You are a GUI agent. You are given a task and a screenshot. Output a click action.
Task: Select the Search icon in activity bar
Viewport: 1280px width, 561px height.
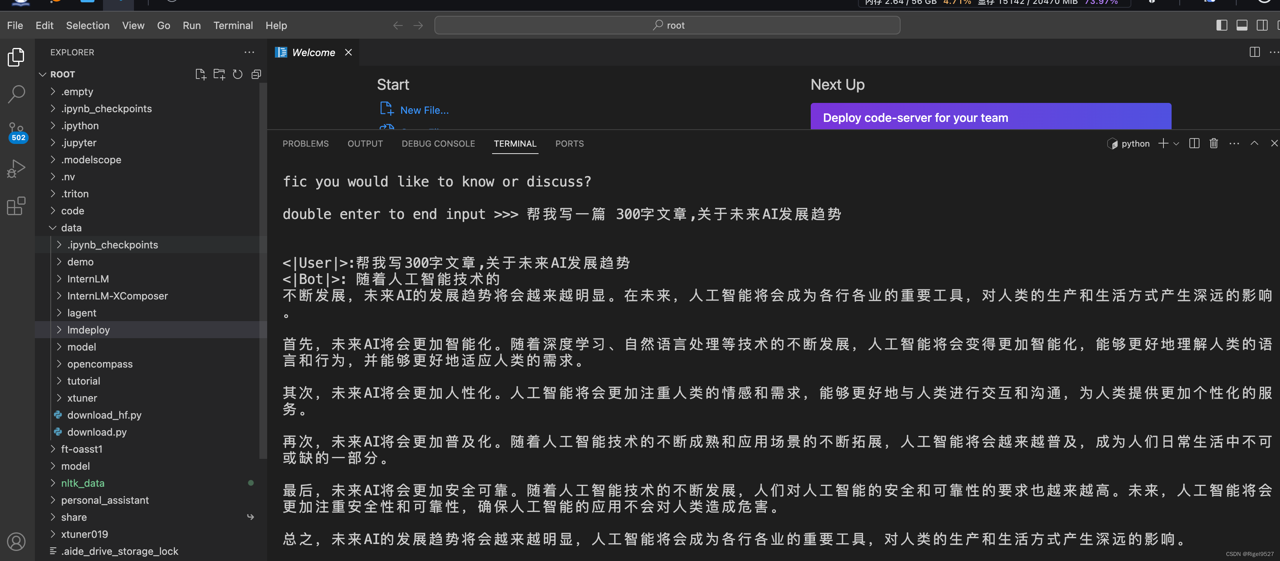(x=16, y=93)
